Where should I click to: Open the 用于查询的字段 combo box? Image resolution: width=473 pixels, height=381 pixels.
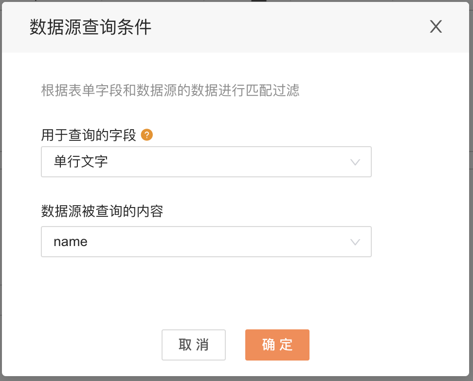[x=206, y=162]
